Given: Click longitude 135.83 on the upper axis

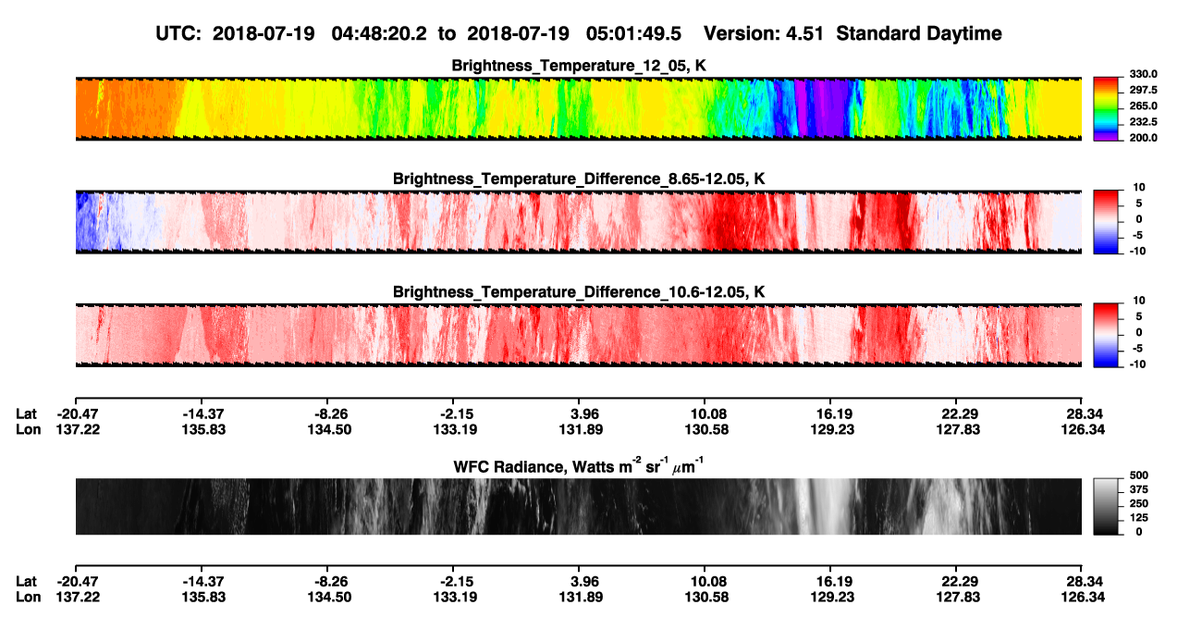Looking at the screenshot, I should [x=203, y=428].
